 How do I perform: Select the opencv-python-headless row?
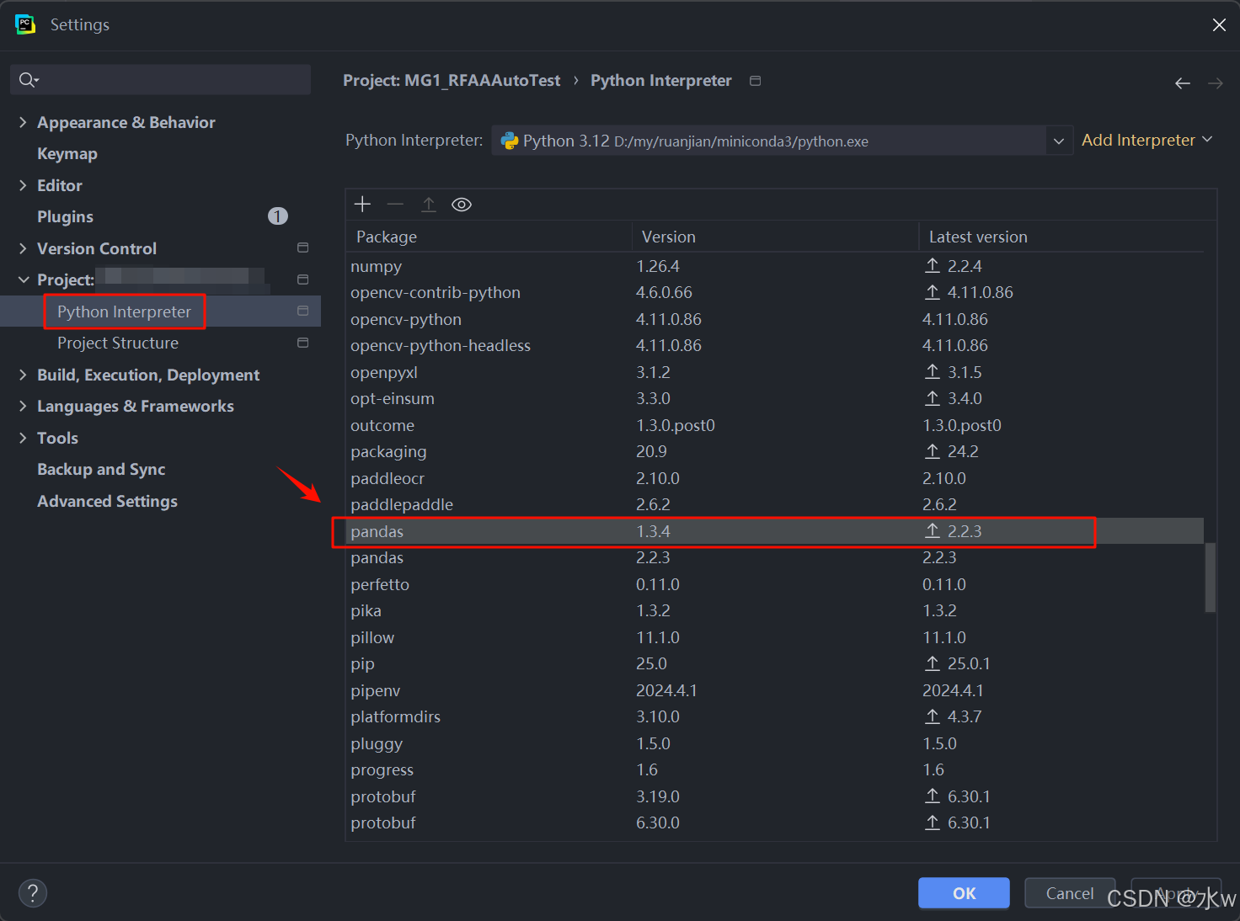(x=775, y=345)
